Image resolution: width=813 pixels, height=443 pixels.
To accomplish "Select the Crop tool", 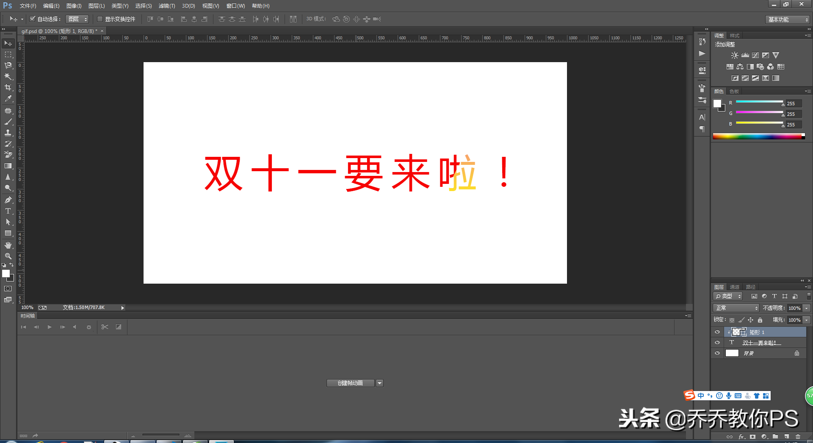I will 8,88.
